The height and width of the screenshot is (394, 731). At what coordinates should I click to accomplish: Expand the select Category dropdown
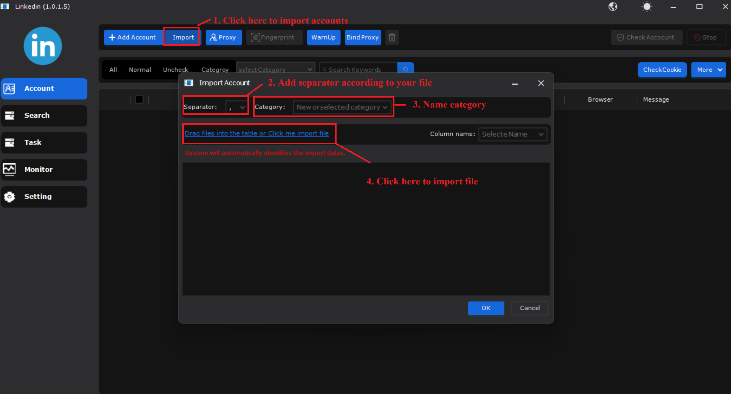click(275, 69)
